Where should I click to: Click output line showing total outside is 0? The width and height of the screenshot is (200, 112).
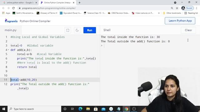click(135, 41)
